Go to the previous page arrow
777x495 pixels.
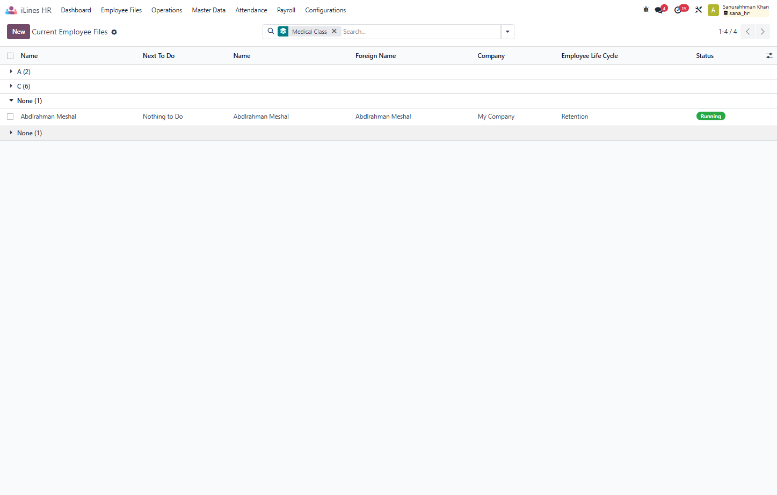coord(747,32)
